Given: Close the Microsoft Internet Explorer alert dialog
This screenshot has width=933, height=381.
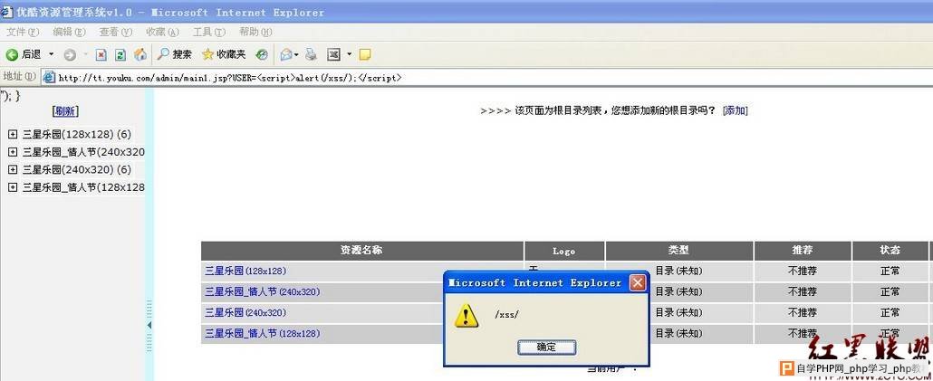Looking at the screenshot, I should (638, 282).
